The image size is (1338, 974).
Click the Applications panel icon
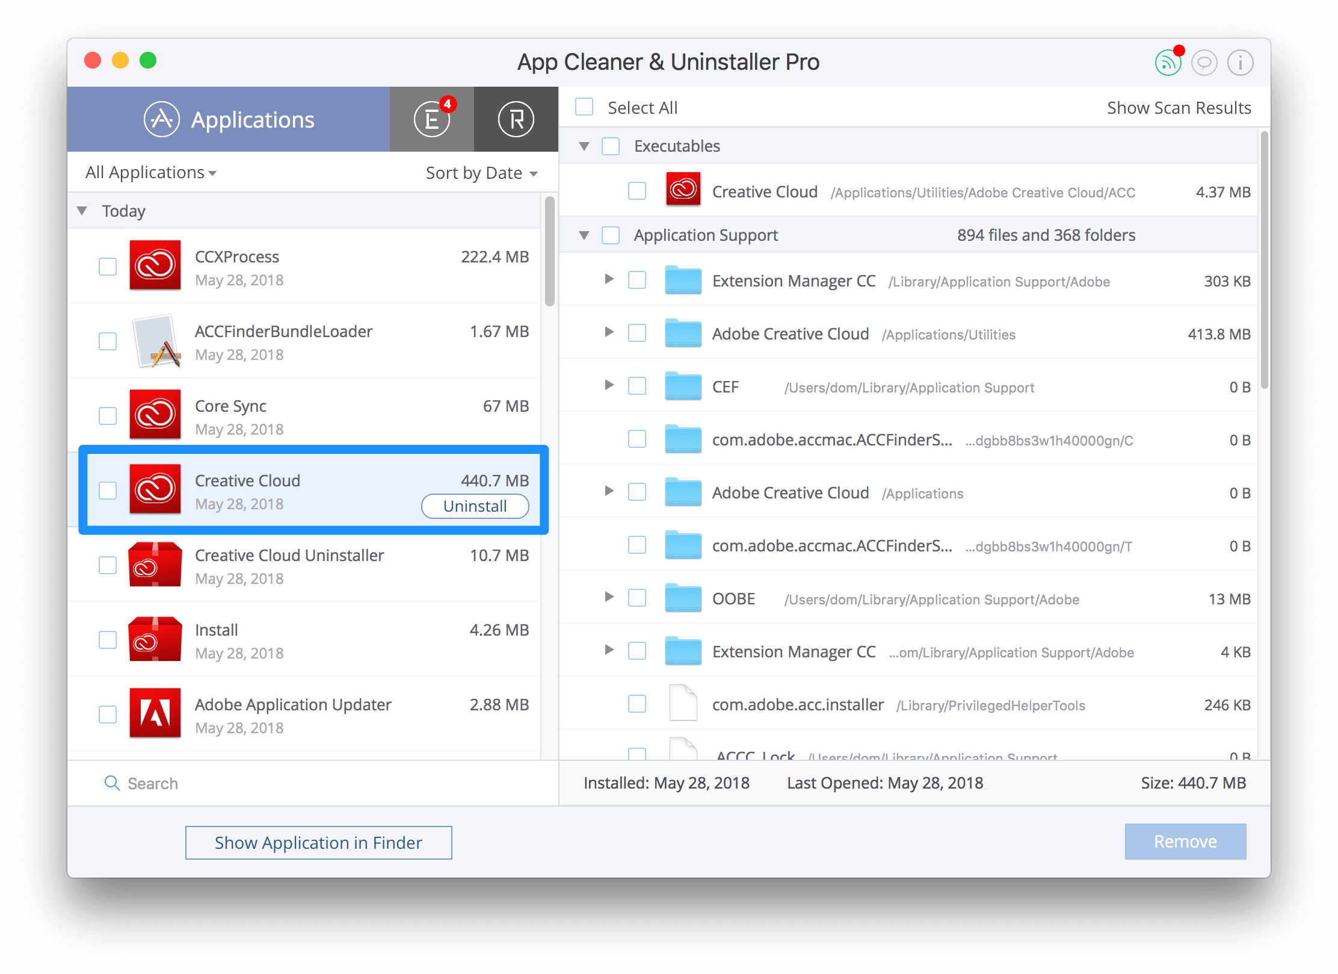160,117
